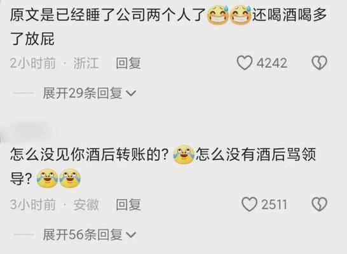Image resolution: width=347 pixels, height=254 pixels.
Task: Dislike the Anhui comment via broken heart
Action: 319,204
